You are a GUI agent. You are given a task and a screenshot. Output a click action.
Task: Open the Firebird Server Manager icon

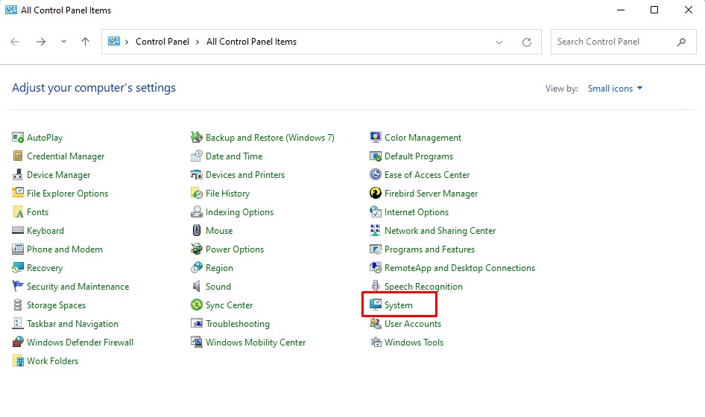tap(376, 193)
